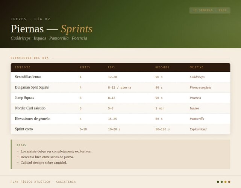Click the 'OBJETIVO' column header
This screenshot has width=241, height=188.
coord(196,67)
